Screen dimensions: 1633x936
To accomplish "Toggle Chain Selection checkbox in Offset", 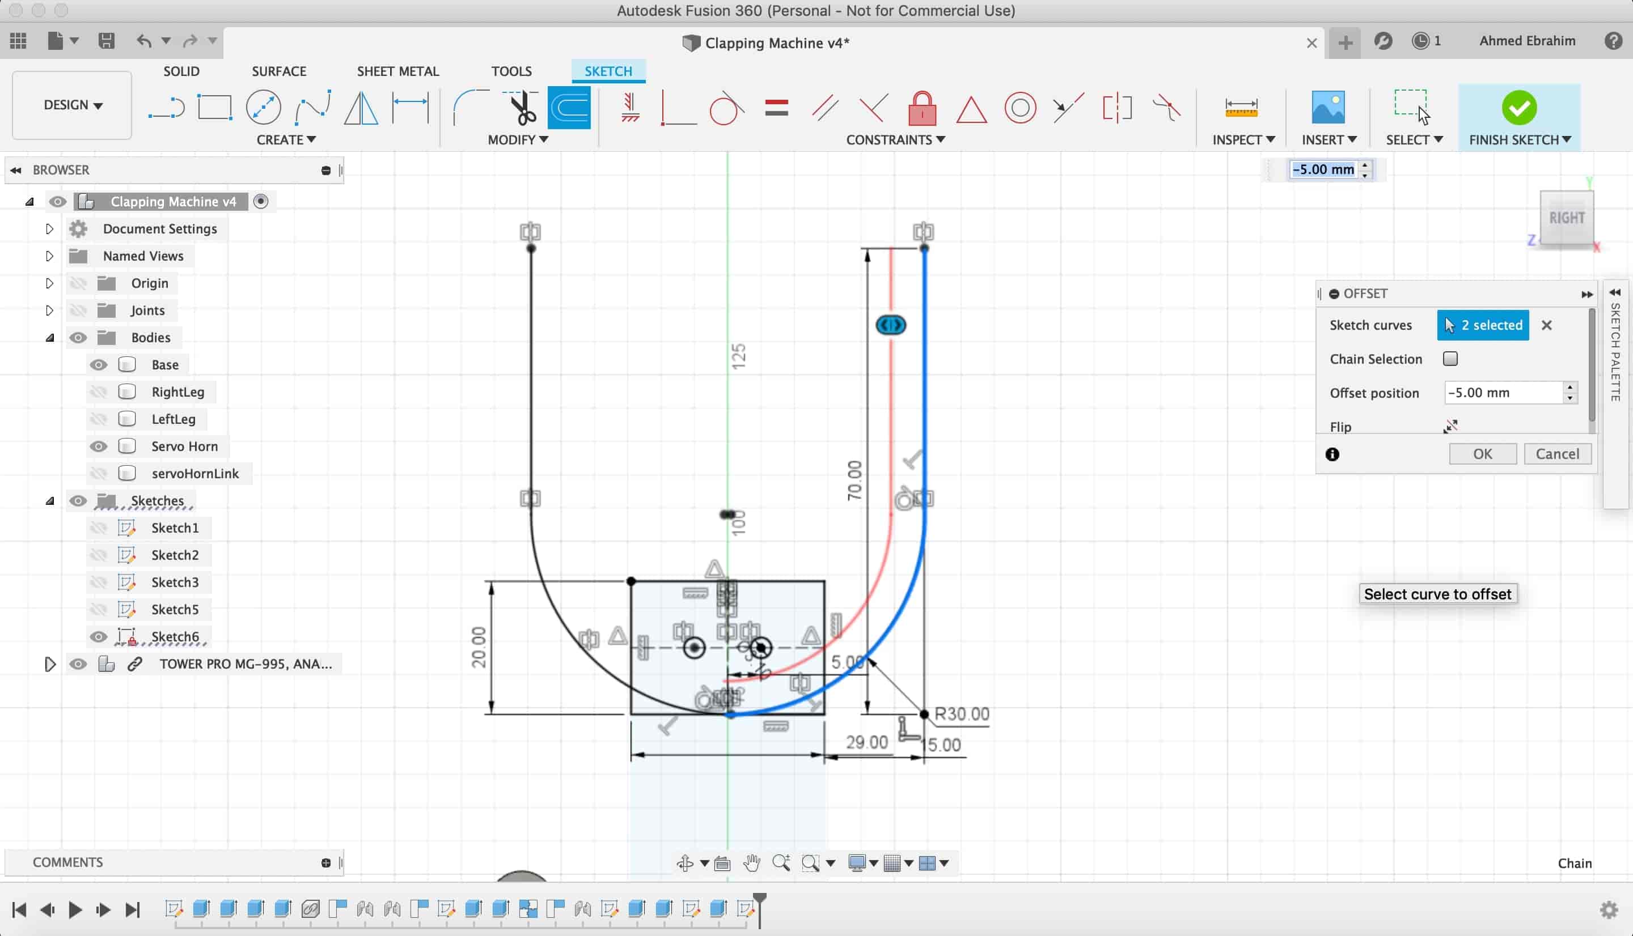I will click(1450, 359).
